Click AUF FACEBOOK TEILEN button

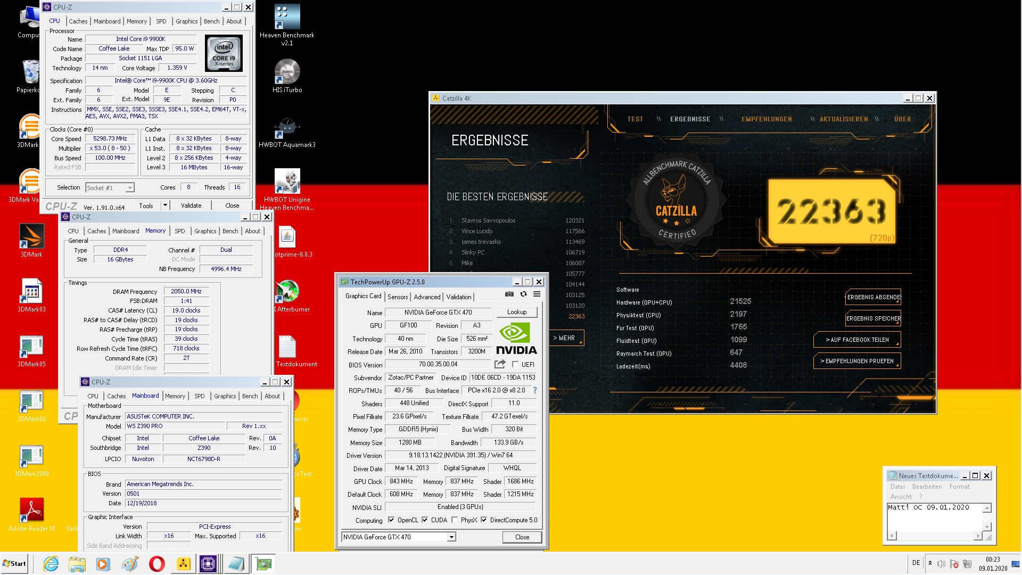(x=857, y=340)
